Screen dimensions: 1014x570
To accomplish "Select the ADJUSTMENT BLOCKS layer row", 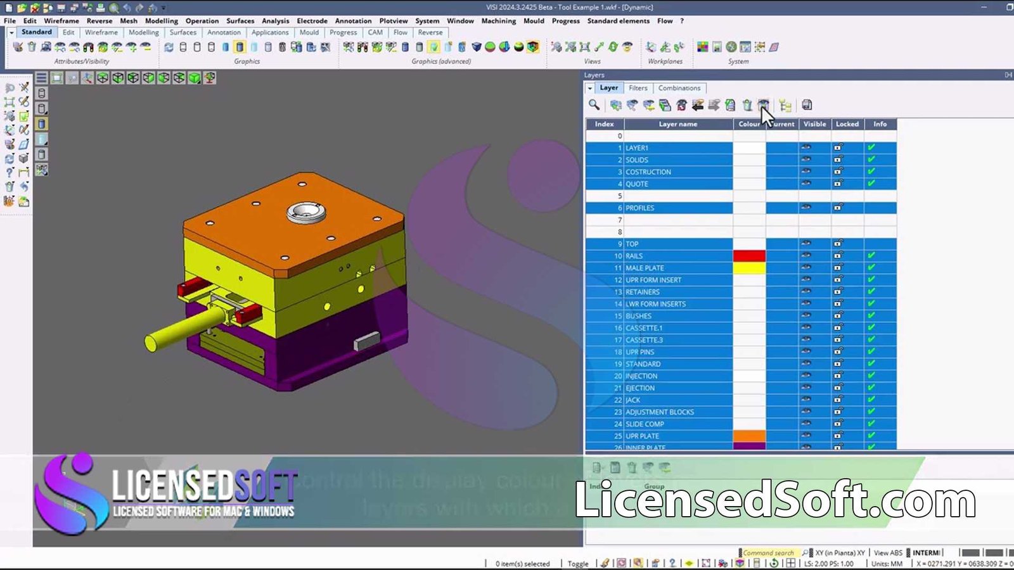I will coord(741,412).
